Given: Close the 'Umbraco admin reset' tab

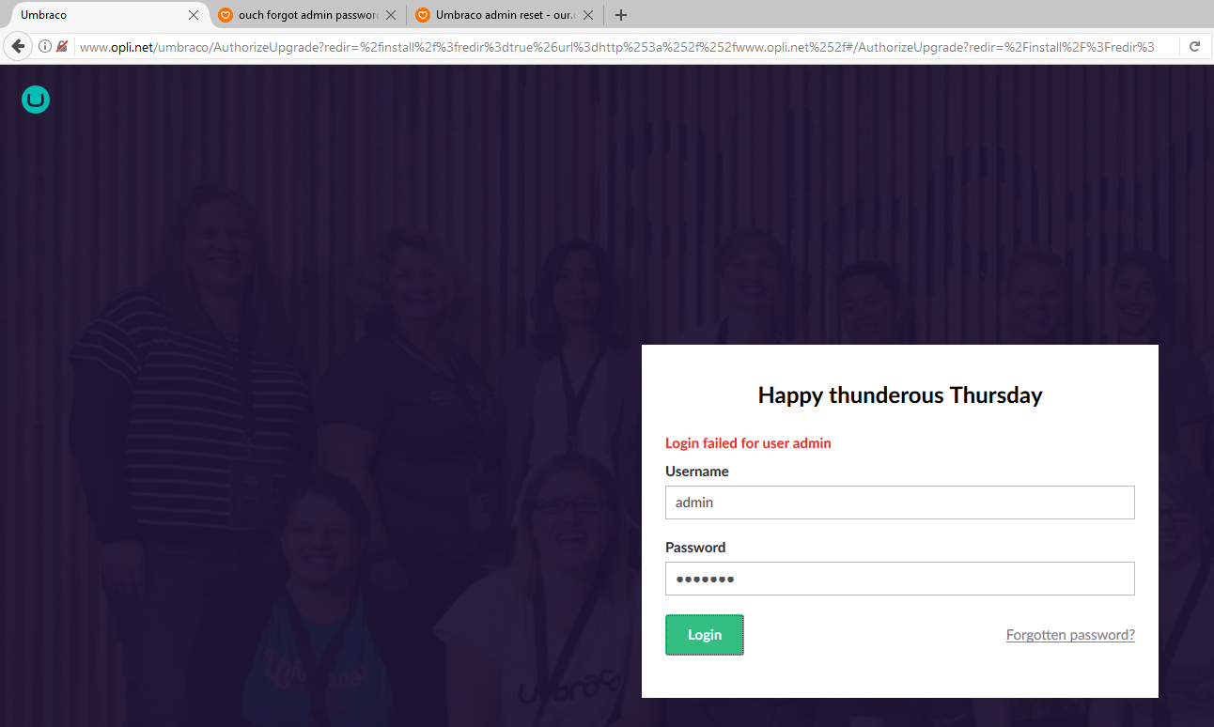Looking at the screenshot, I should [x=588, y=15].
